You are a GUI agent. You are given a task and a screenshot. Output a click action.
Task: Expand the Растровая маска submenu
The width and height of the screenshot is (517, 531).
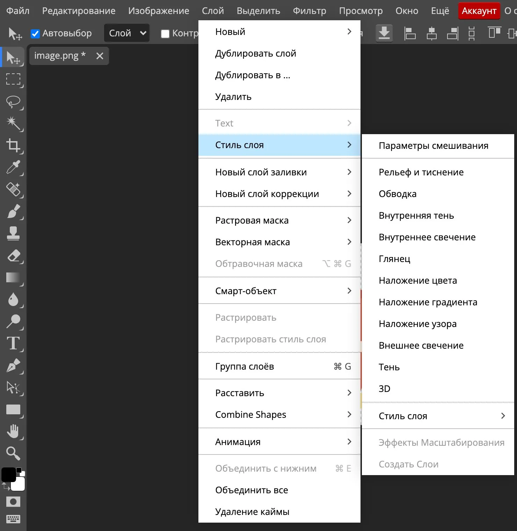pos(279,220)
